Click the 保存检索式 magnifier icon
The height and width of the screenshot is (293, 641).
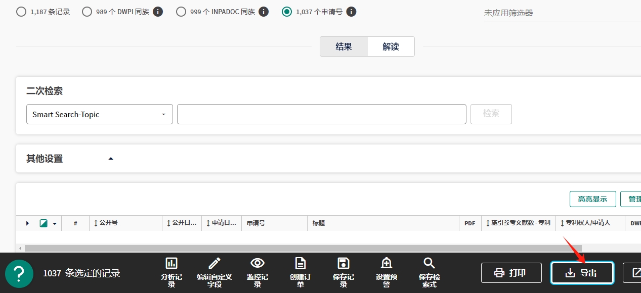[x=429, y=263]
